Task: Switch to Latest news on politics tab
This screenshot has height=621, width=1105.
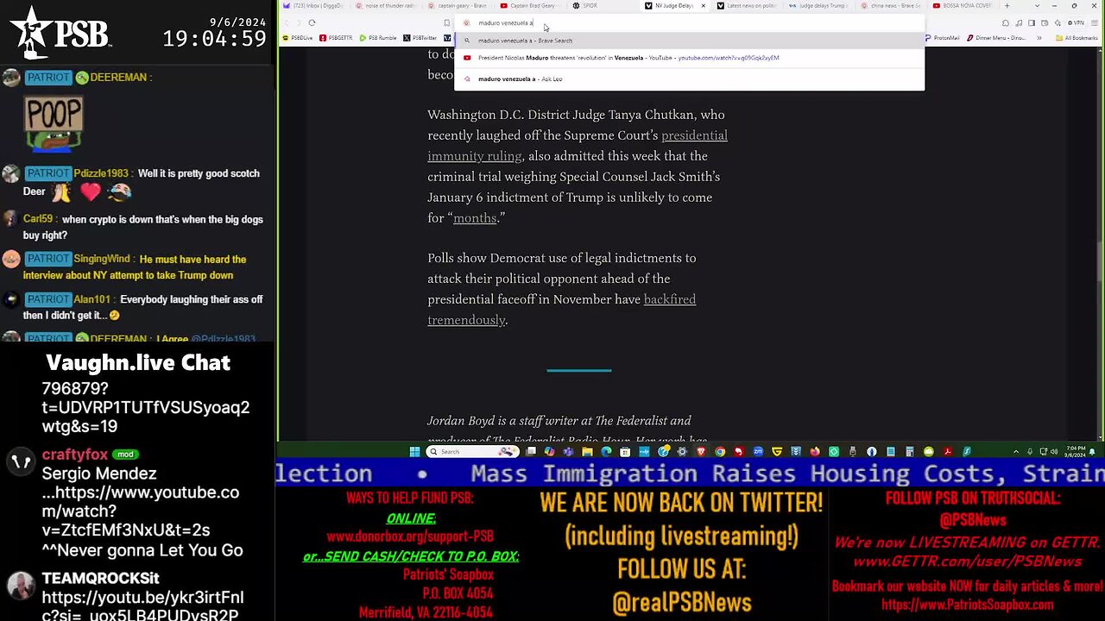Action: click(747, 6)
